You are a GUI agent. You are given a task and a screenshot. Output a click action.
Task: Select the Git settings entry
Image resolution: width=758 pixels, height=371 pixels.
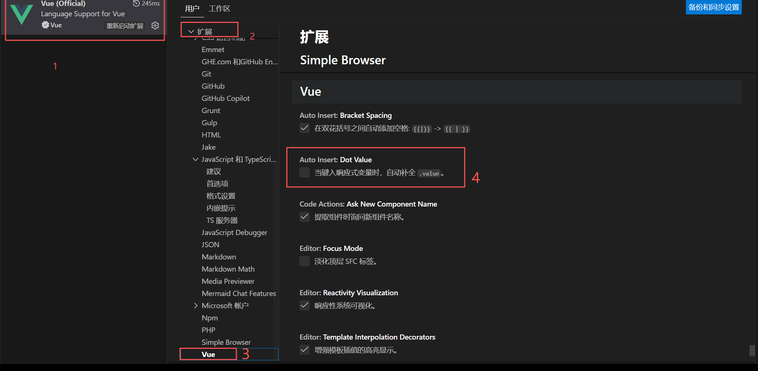click(206, 74)
